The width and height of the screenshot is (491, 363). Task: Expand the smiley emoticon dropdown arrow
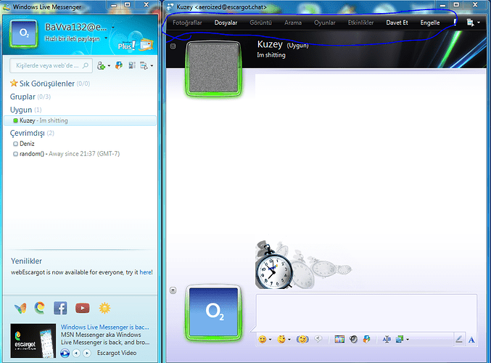point(270,340)
